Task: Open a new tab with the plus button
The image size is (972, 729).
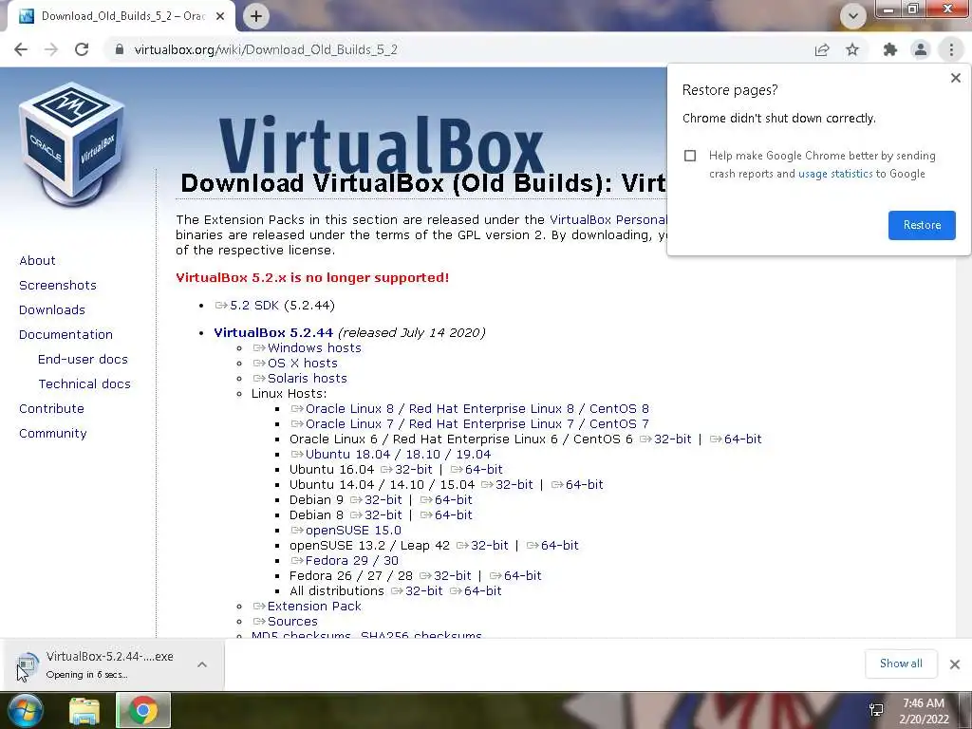Action: click(256, 16)
